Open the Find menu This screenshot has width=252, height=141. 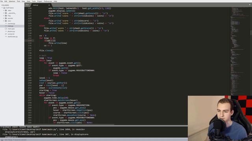[x=19, y=1]
